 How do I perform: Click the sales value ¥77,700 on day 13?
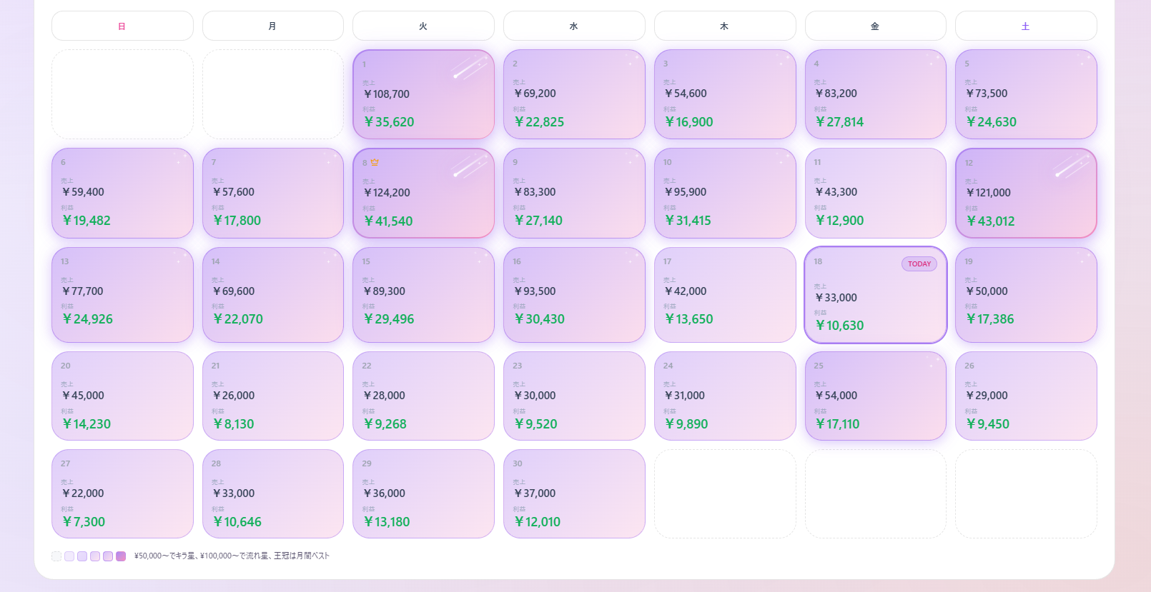click(82, 291)
